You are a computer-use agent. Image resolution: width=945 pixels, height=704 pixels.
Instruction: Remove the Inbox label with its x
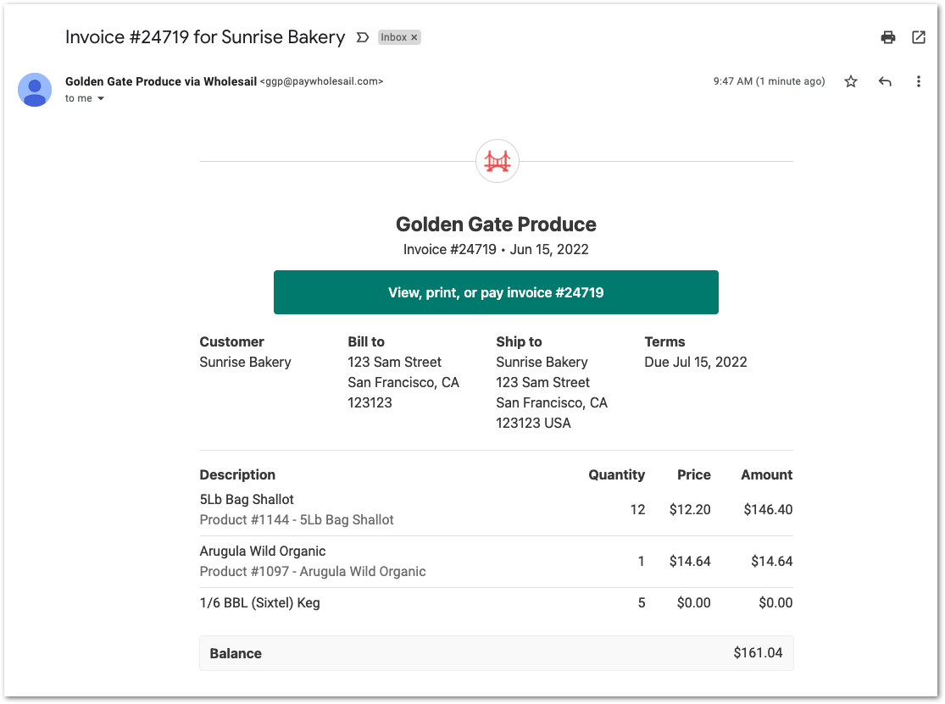tap(414, 36)
